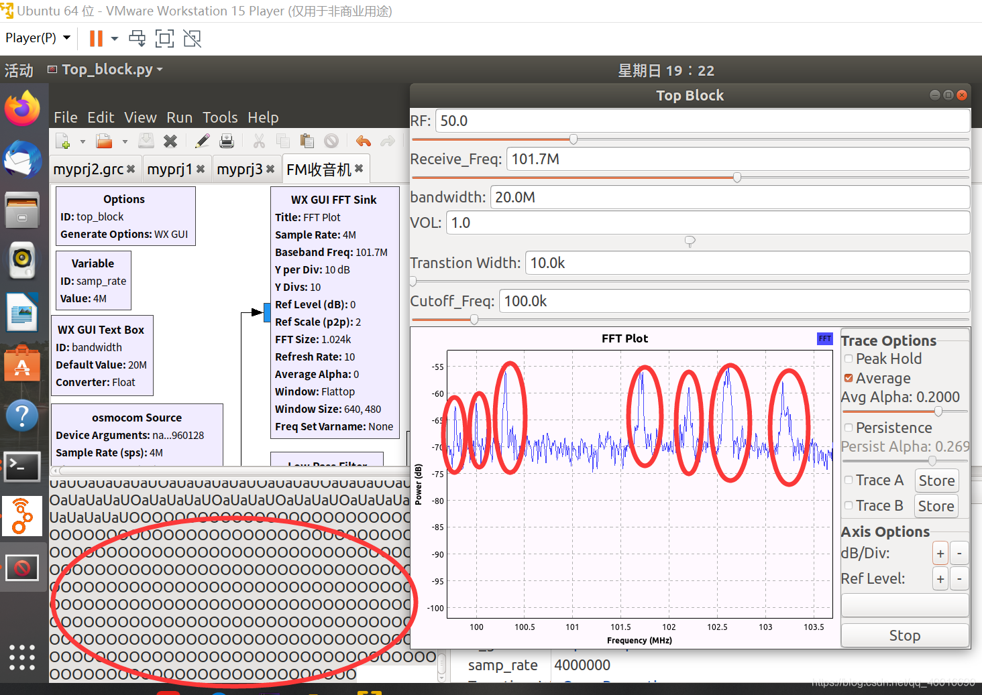Click the Receive_Freq slider handle
Viewport: 982px width, 695px height.
tap(737, 178)
